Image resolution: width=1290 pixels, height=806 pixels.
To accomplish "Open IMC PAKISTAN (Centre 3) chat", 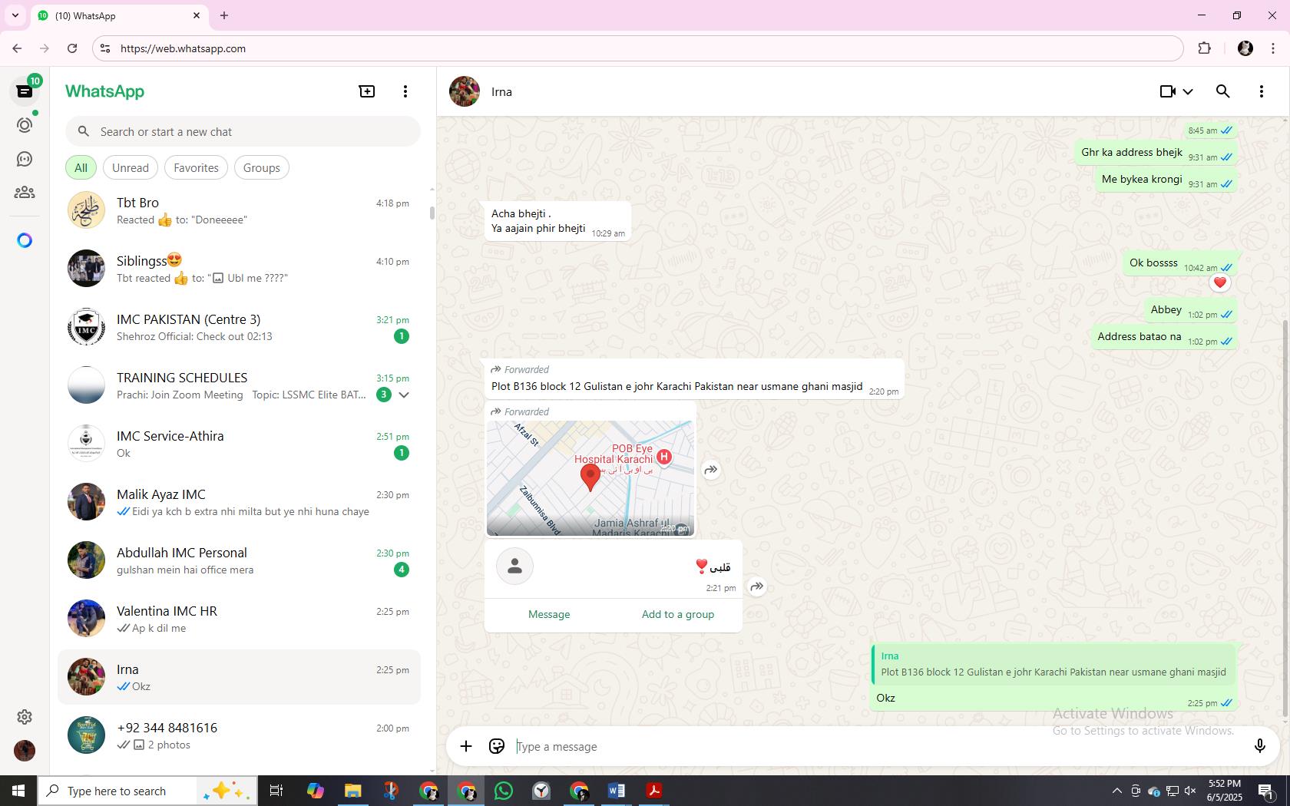I will (239, 327).
